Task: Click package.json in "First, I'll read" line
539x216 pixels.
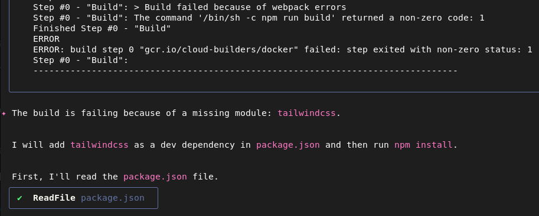Action: coord(155,177)
